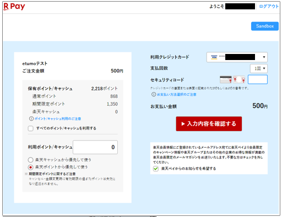
Task: Open the 利用クレジットカード dropdown
Action: [x=237, y=57]
